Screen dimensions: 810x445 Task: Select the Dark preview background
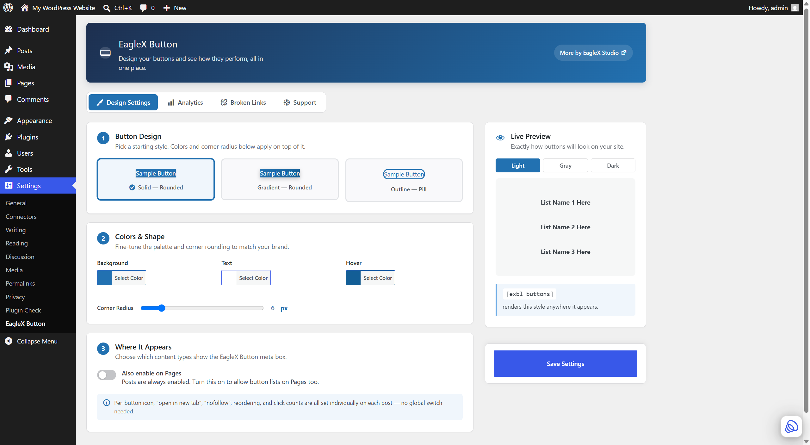(x=613, y=165)
